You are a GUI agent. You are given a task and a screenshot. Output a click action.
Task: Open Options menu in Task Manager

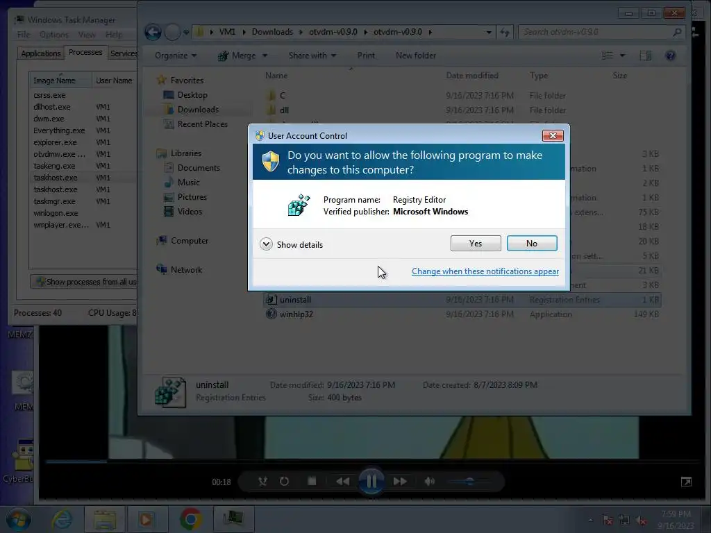(54, 35)
